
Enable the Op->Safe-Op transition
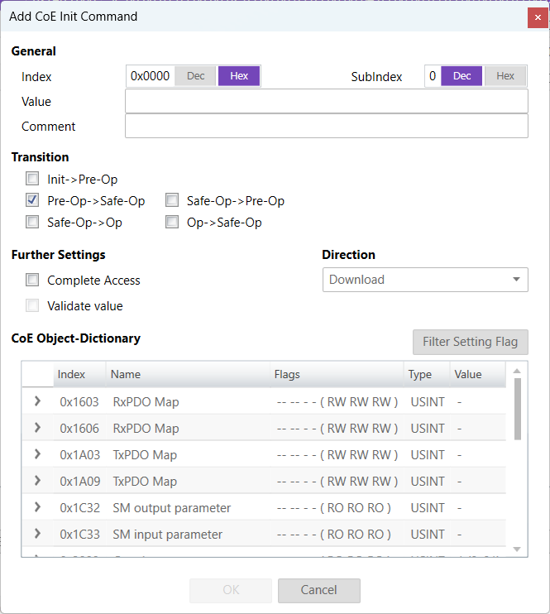(172, 222)
